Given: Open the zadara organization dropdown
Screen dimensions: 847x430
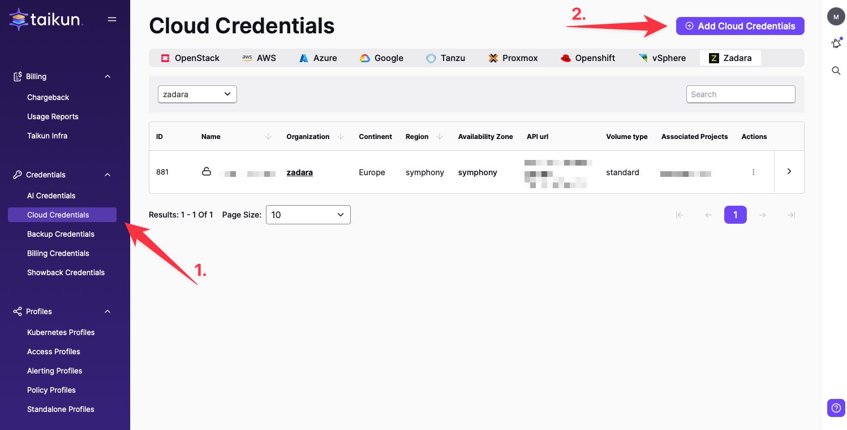Looking at the screenshot, I should pos(197,94).
